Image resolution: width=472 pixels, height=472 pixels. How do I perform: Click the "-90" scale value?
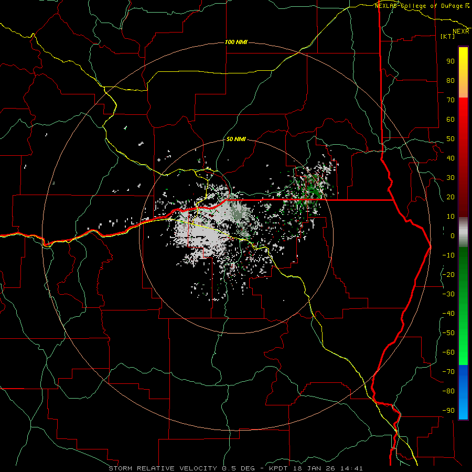coord(448,411)
